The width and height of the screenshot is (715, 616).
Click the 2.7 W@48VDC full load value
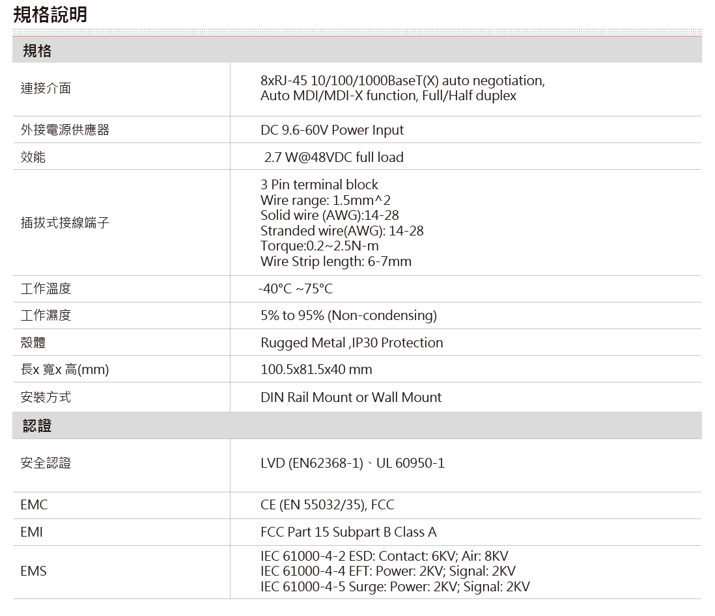point(333,157)
